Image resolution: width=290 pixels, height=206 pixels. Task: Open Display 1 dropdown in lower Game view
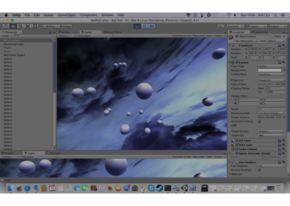coord(10,157)
